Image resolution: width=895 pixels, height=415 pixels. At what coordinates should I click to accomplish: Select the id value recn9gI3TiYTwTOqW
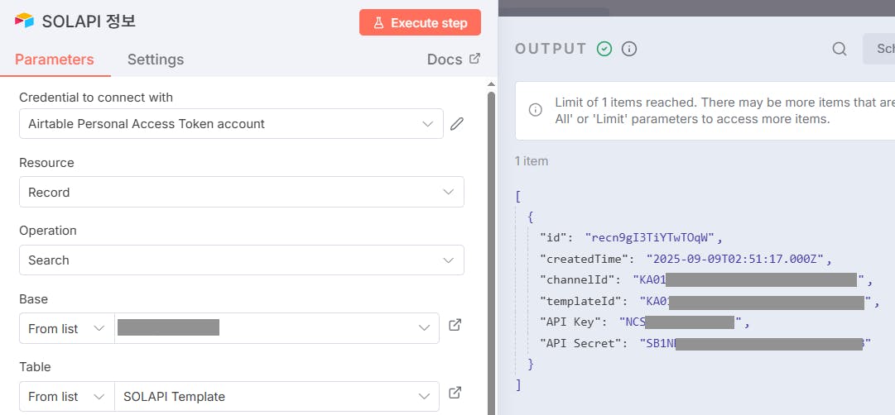[x=650, y=238]
